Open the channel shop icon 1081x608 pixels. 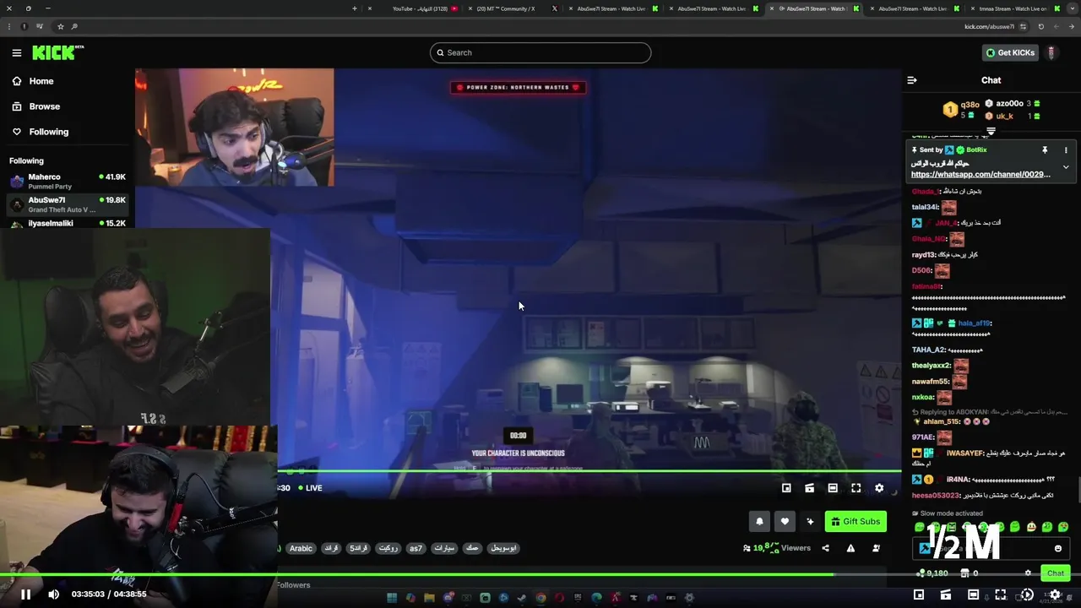965,573
